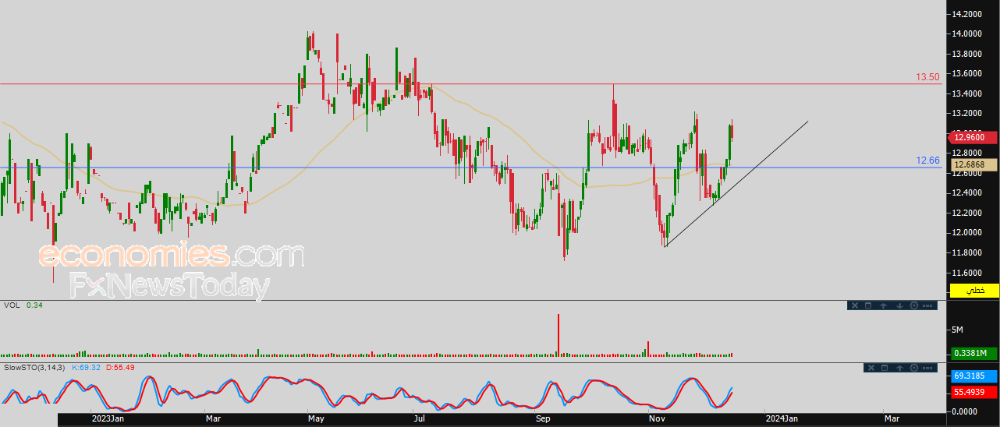The width and height of the screenshot is (1000, 427).
Task: Close the VOL indicator panel
Action: tap(855, 305)
